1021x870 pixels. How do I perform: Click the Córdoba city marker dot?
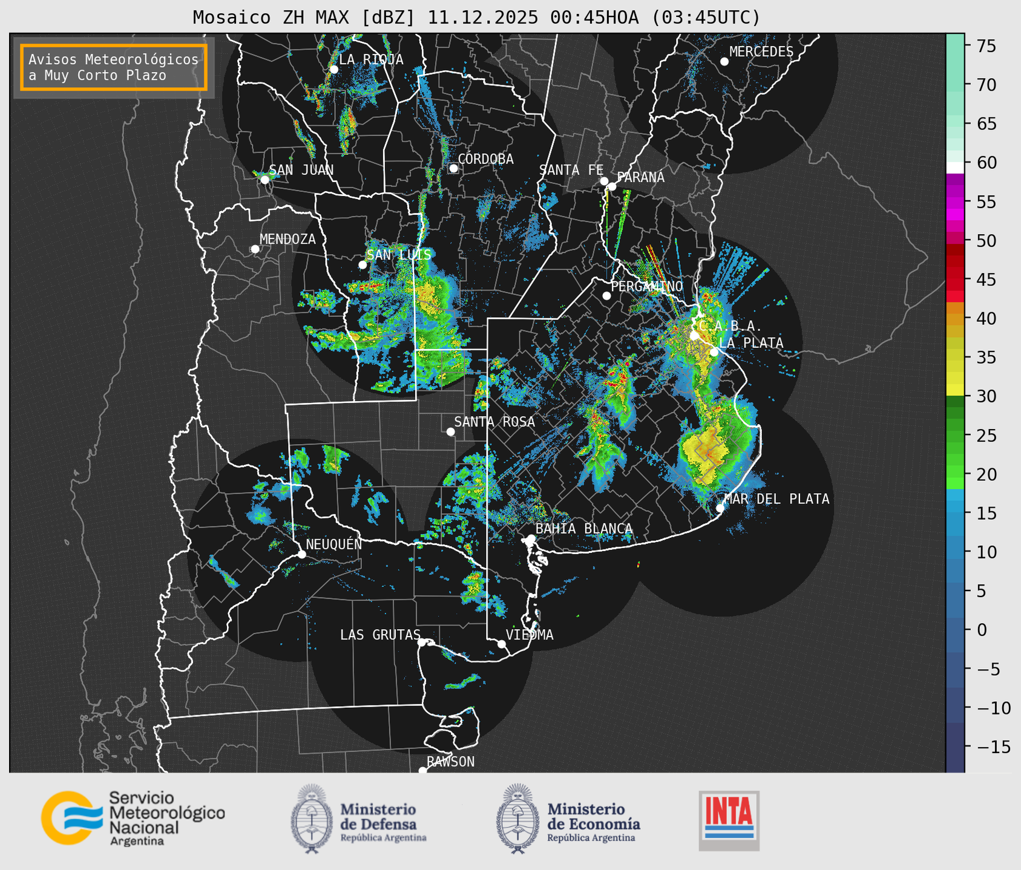tap(453, 168)
